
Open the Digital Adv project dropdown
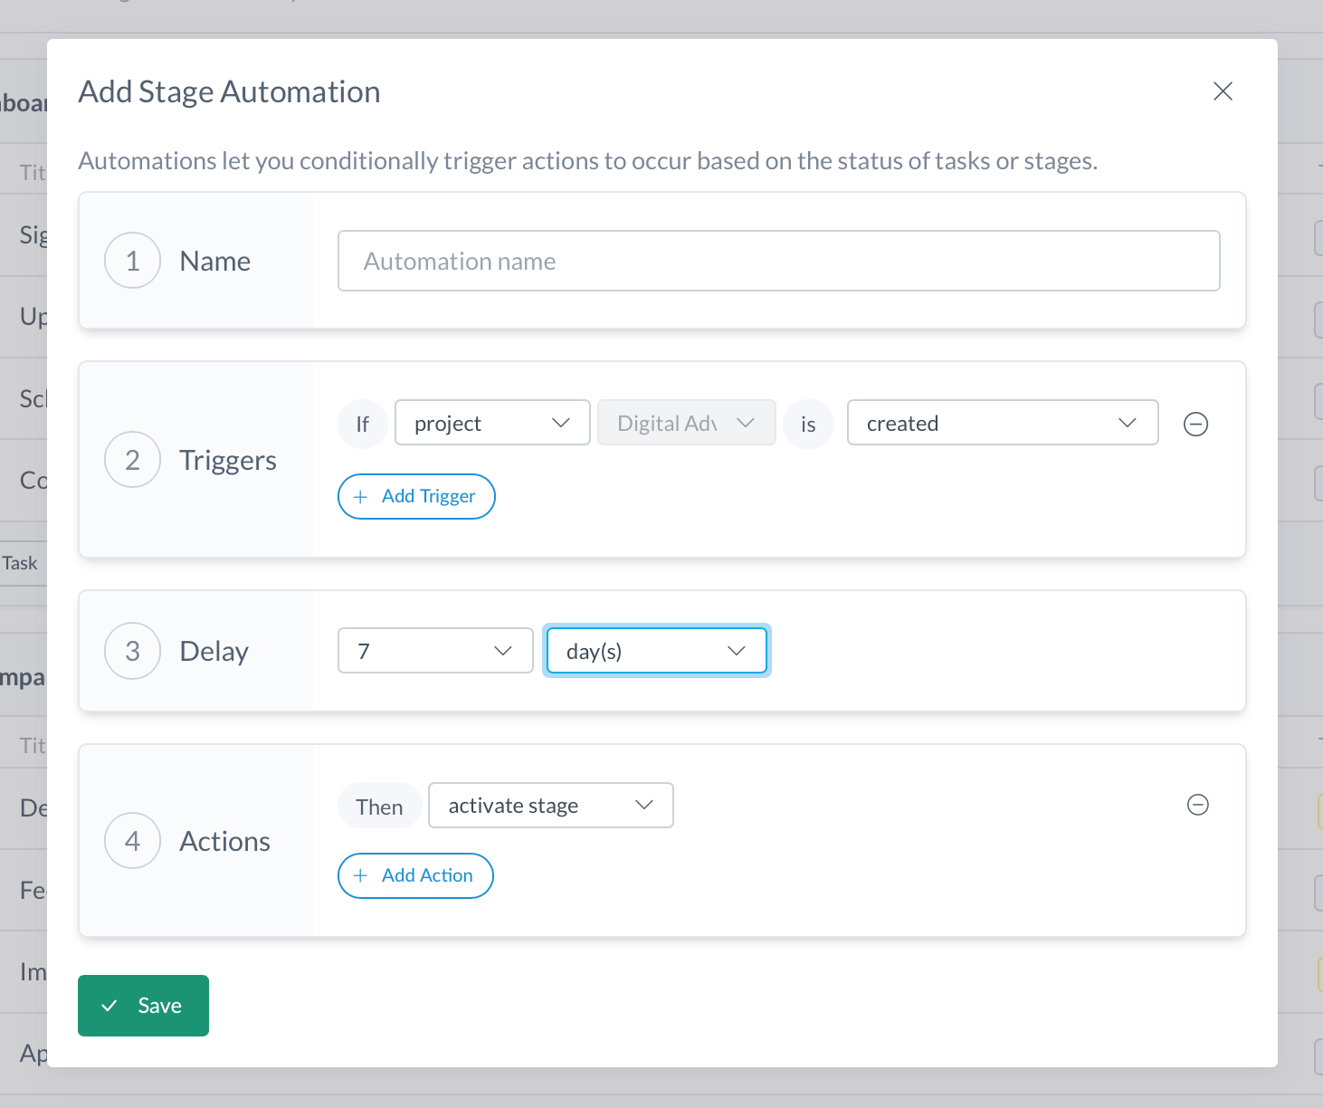(686, 423)
